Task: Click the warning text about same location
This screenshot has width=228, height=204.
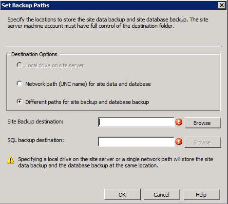Action: point(115,162)
